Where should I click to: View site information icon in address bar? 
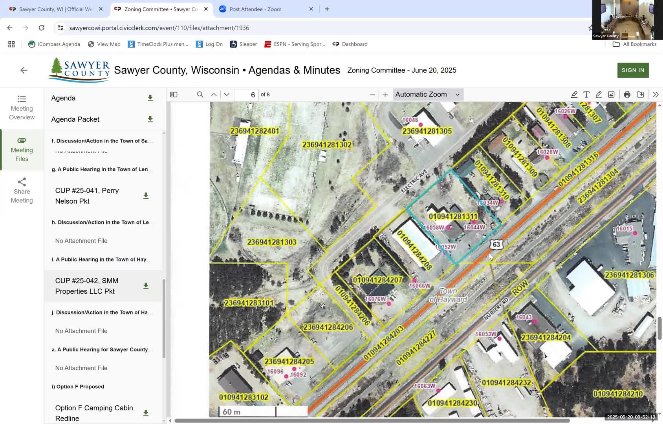tap(60, 28)
